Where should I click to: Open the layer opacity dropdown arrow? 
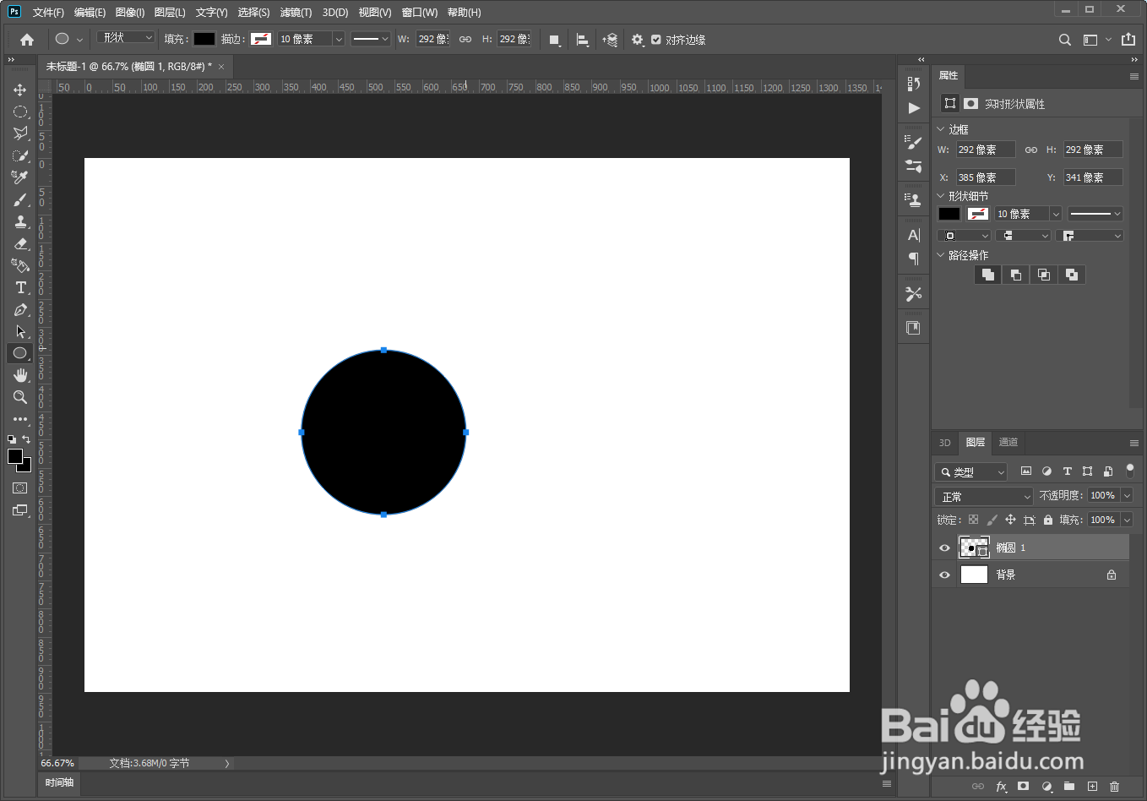(x=1127, y=495)
